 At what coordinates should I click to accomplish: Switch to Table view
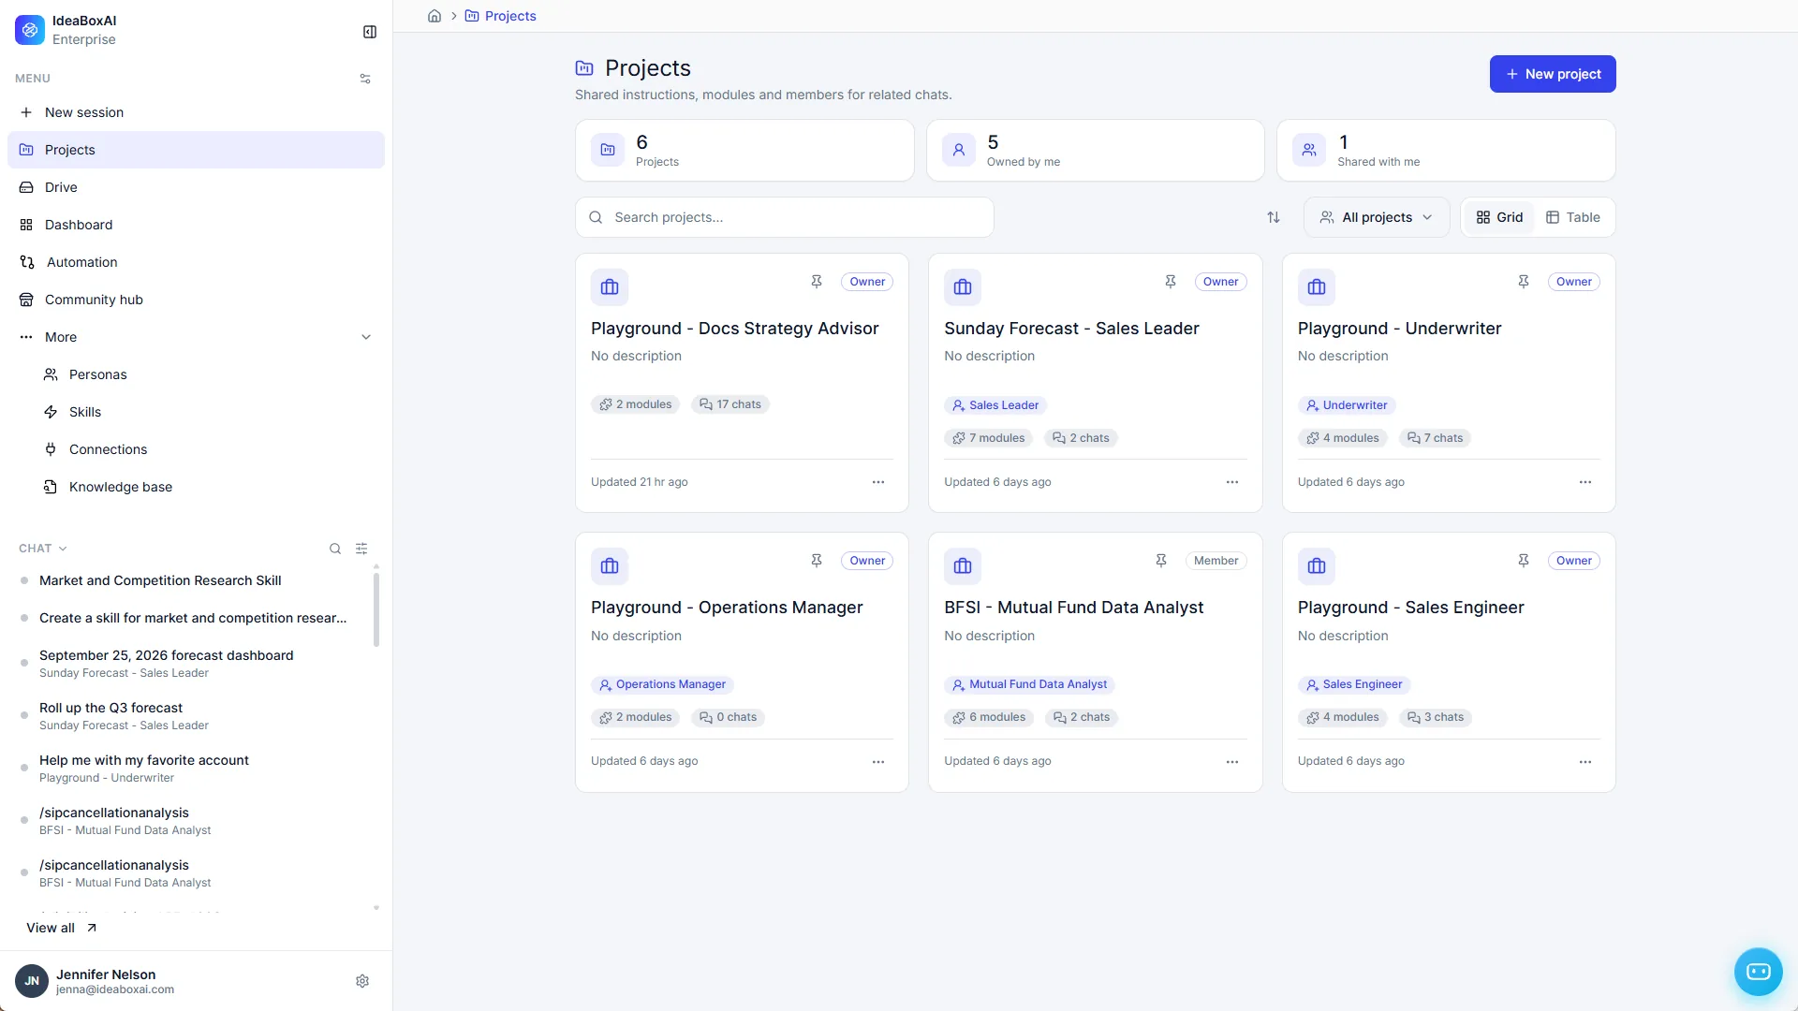coord(1573,217)
